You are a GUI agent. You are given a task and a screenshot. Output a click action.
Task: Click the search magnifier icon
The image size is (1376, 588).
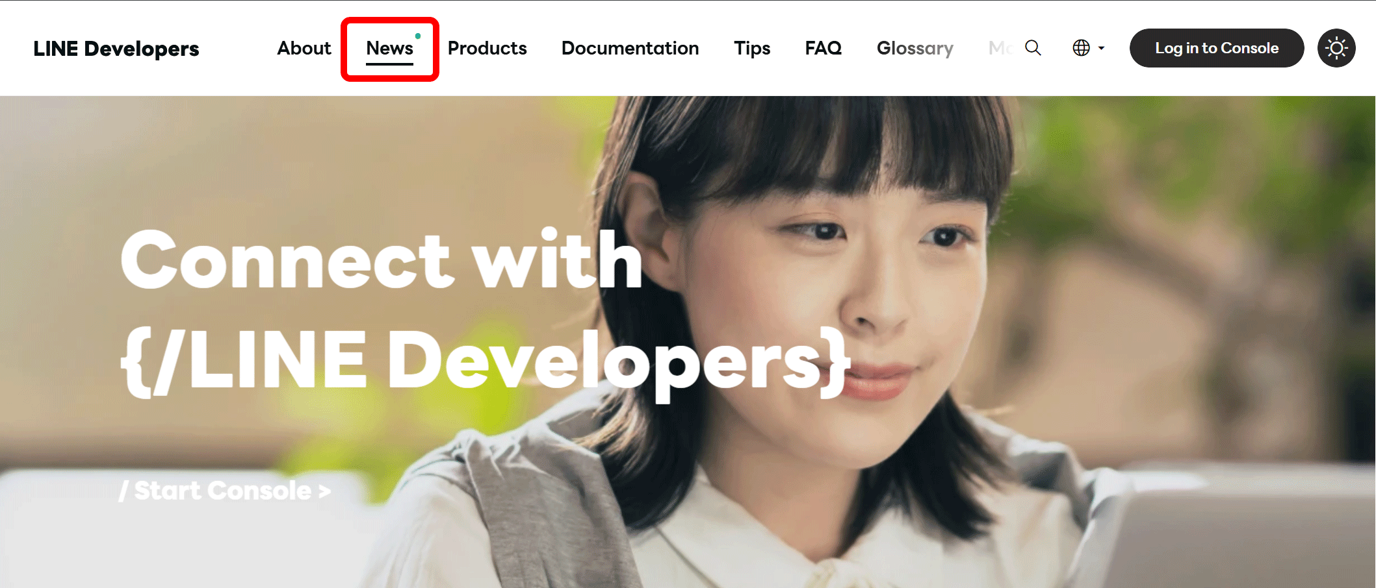1033,48
